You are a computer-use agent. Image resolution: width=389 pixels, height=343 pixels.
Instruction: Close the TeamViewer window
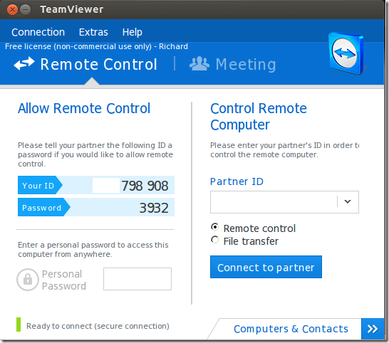[x=12, y=10]
